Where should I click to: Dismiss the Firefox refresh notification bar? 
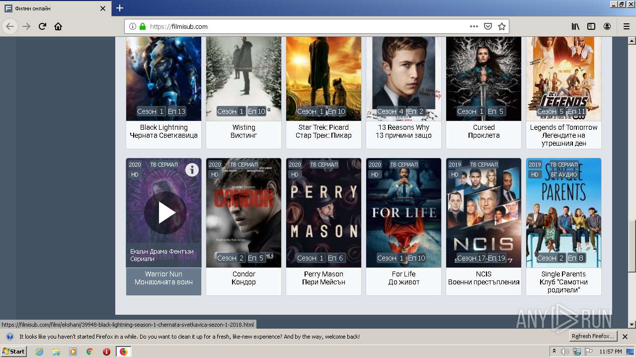[x=625, y=337]
